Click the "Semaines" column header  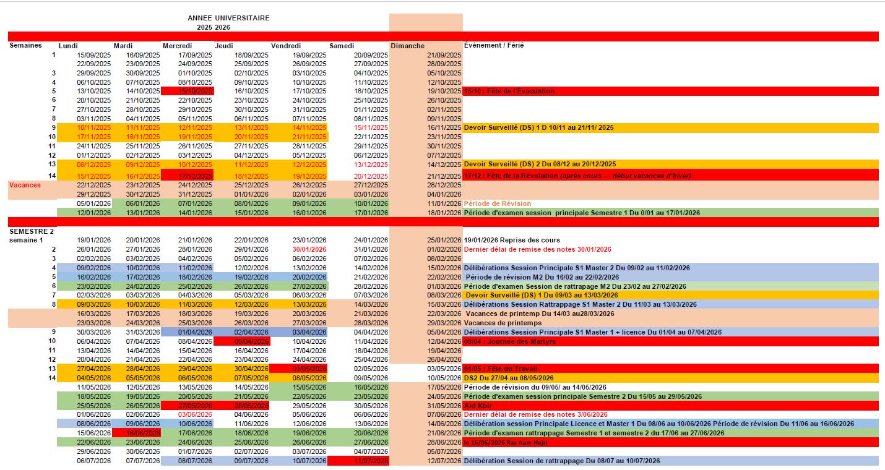pyautogui.click(x=25, y=45)
